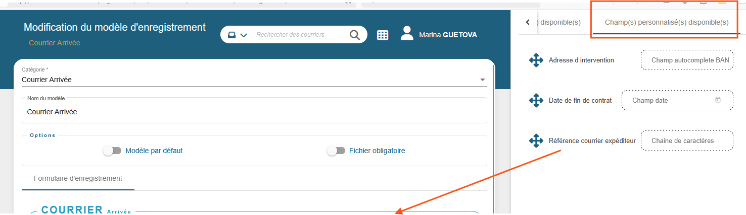Click move handle for Date de fin de contrat
746x215 pixels.
click(x=536, y=100)
